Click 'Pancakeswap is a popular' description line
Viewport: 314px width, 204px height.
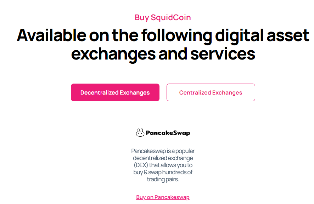click(x=163, y=151)
